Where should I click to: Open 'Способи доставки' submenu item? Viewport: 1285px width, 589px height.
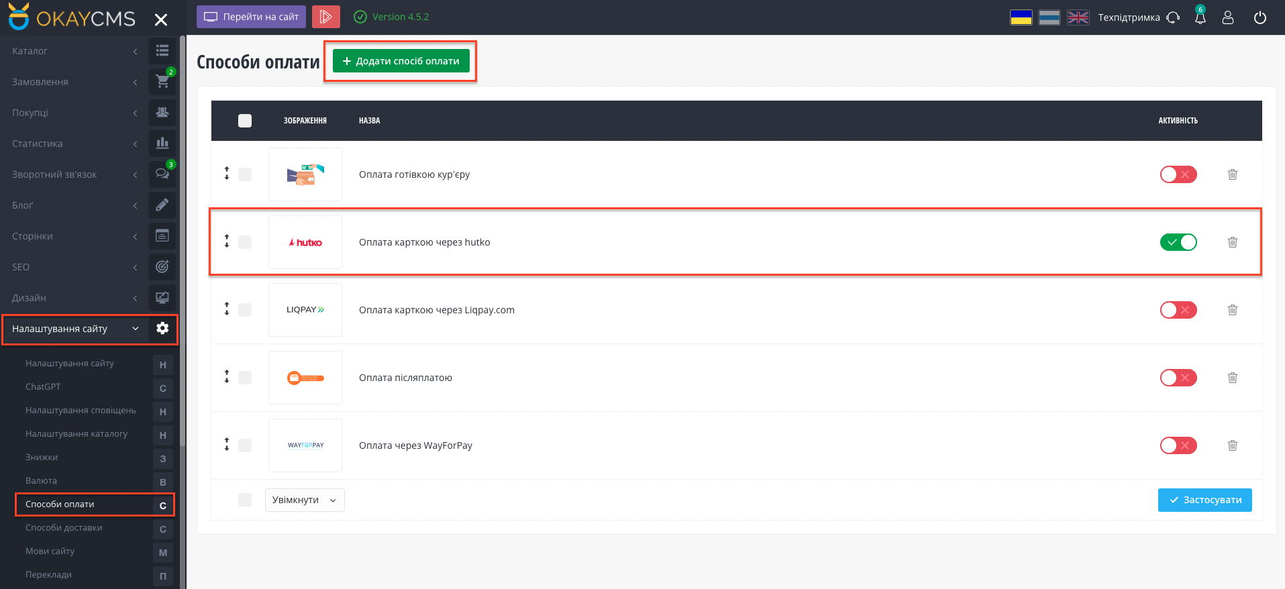(x=64, y=527)
